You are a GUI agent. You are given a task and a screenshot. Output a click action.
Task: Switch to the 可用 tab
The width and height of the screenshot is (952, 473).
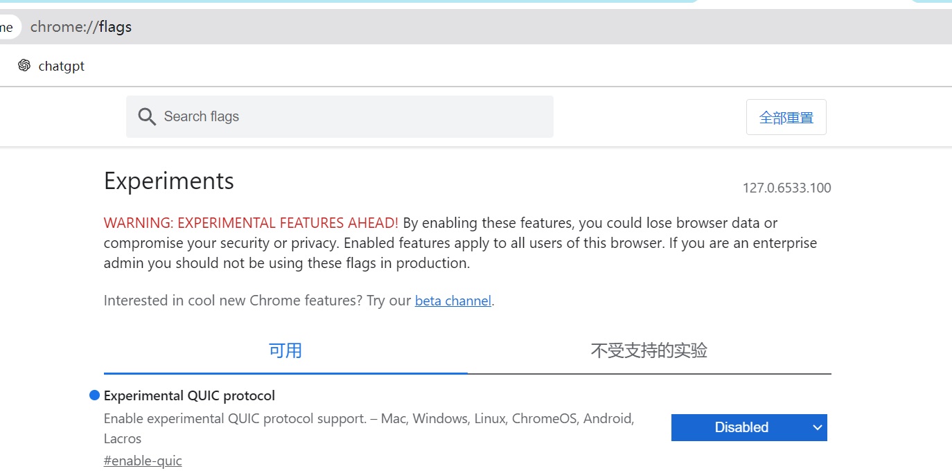(285, 350)
